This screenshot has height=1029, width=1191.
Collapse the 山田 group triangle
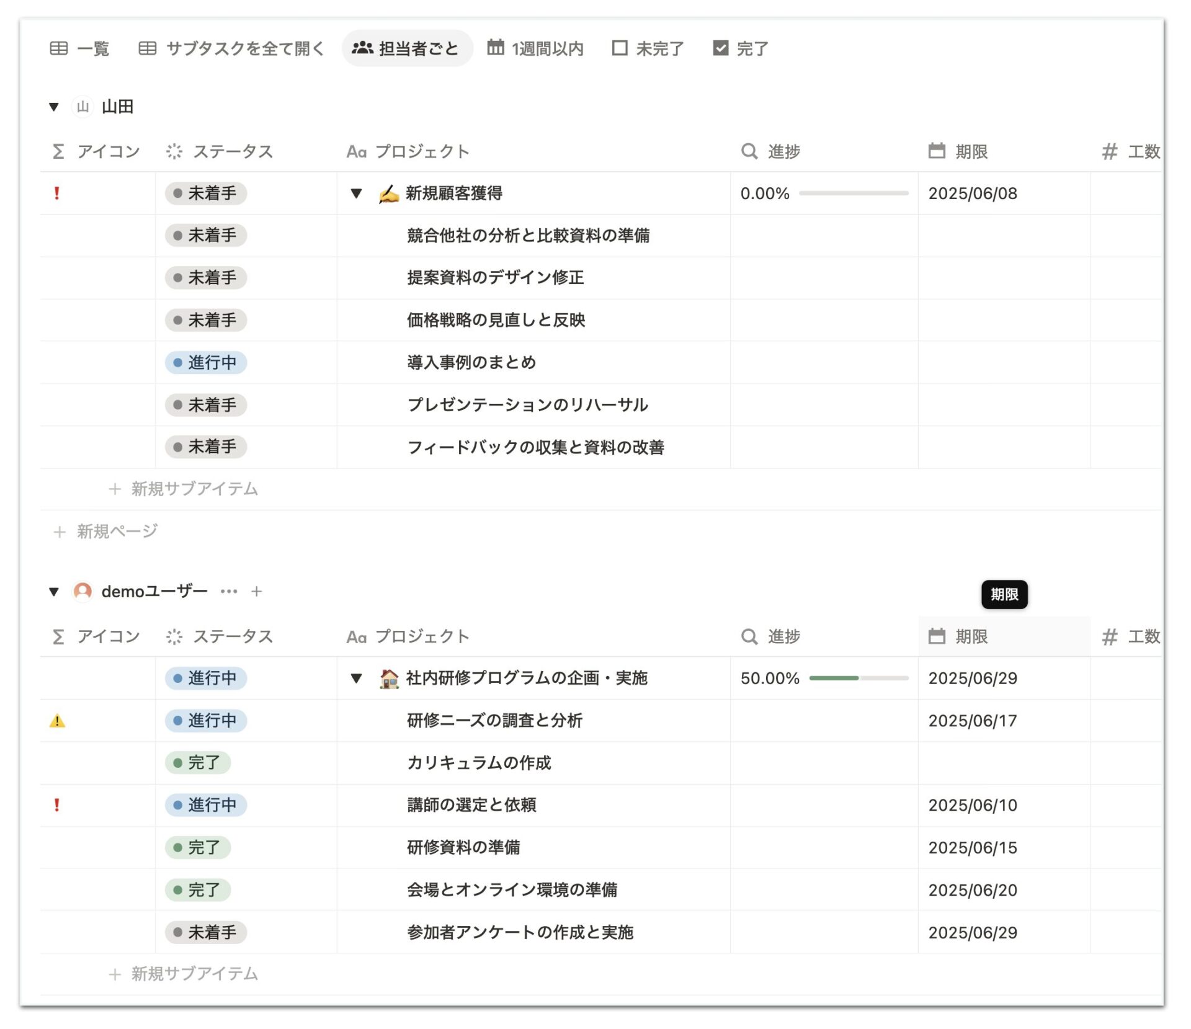point(54,107)
